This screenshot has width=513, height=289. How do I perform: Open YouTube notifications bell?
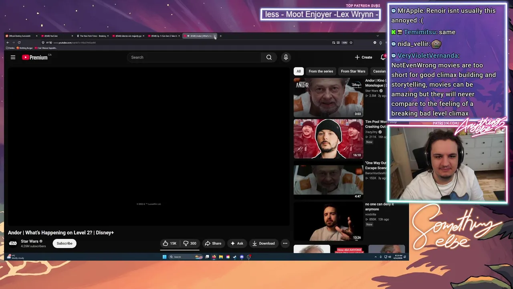(x=383, y=57)
